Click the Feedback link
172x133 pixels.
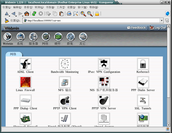pos(136,28)
